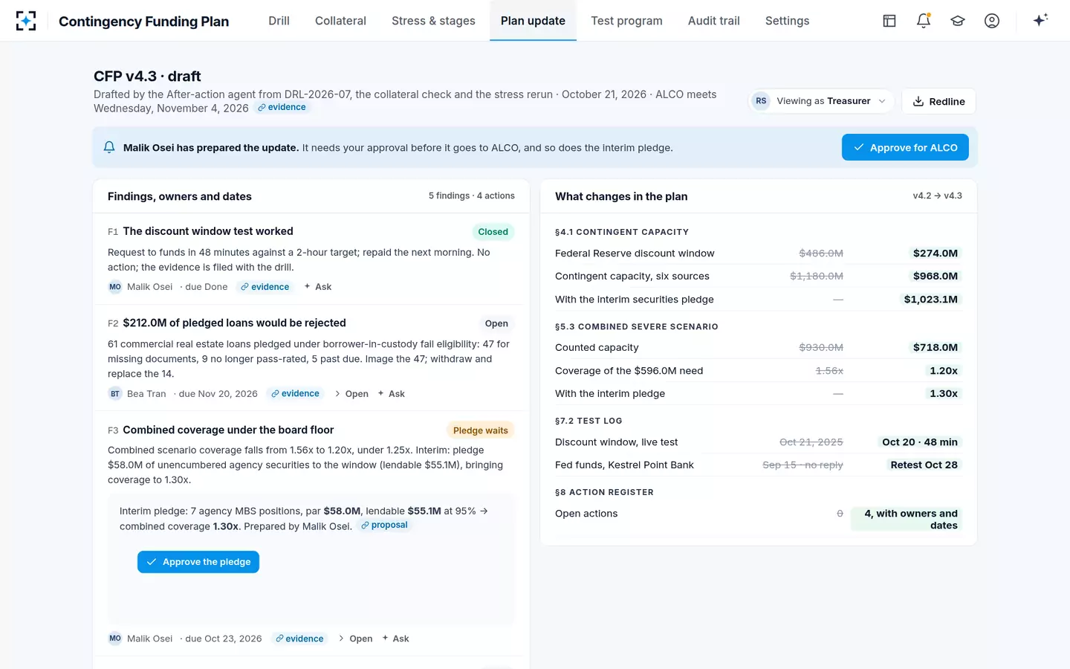Expand Open chevron under finding F2
Image resolution: width=1070 pixels, height=669 pixels.
coord(351,394)
